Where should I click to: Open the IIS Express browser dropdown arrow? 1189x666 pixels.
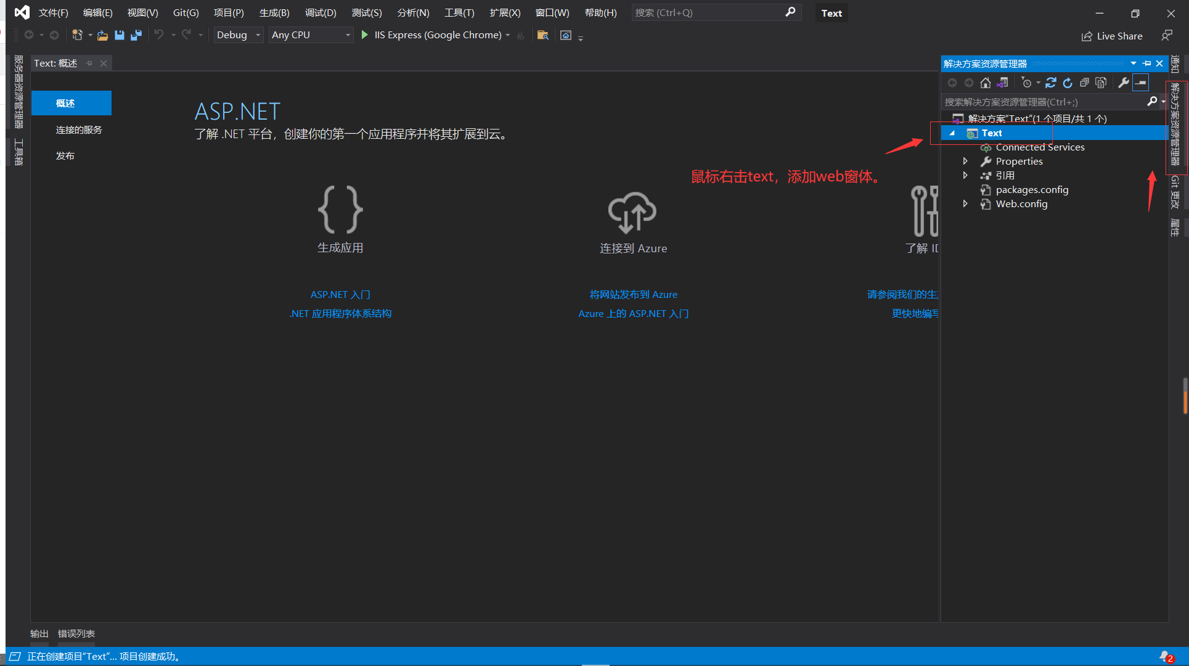point(508,35)
